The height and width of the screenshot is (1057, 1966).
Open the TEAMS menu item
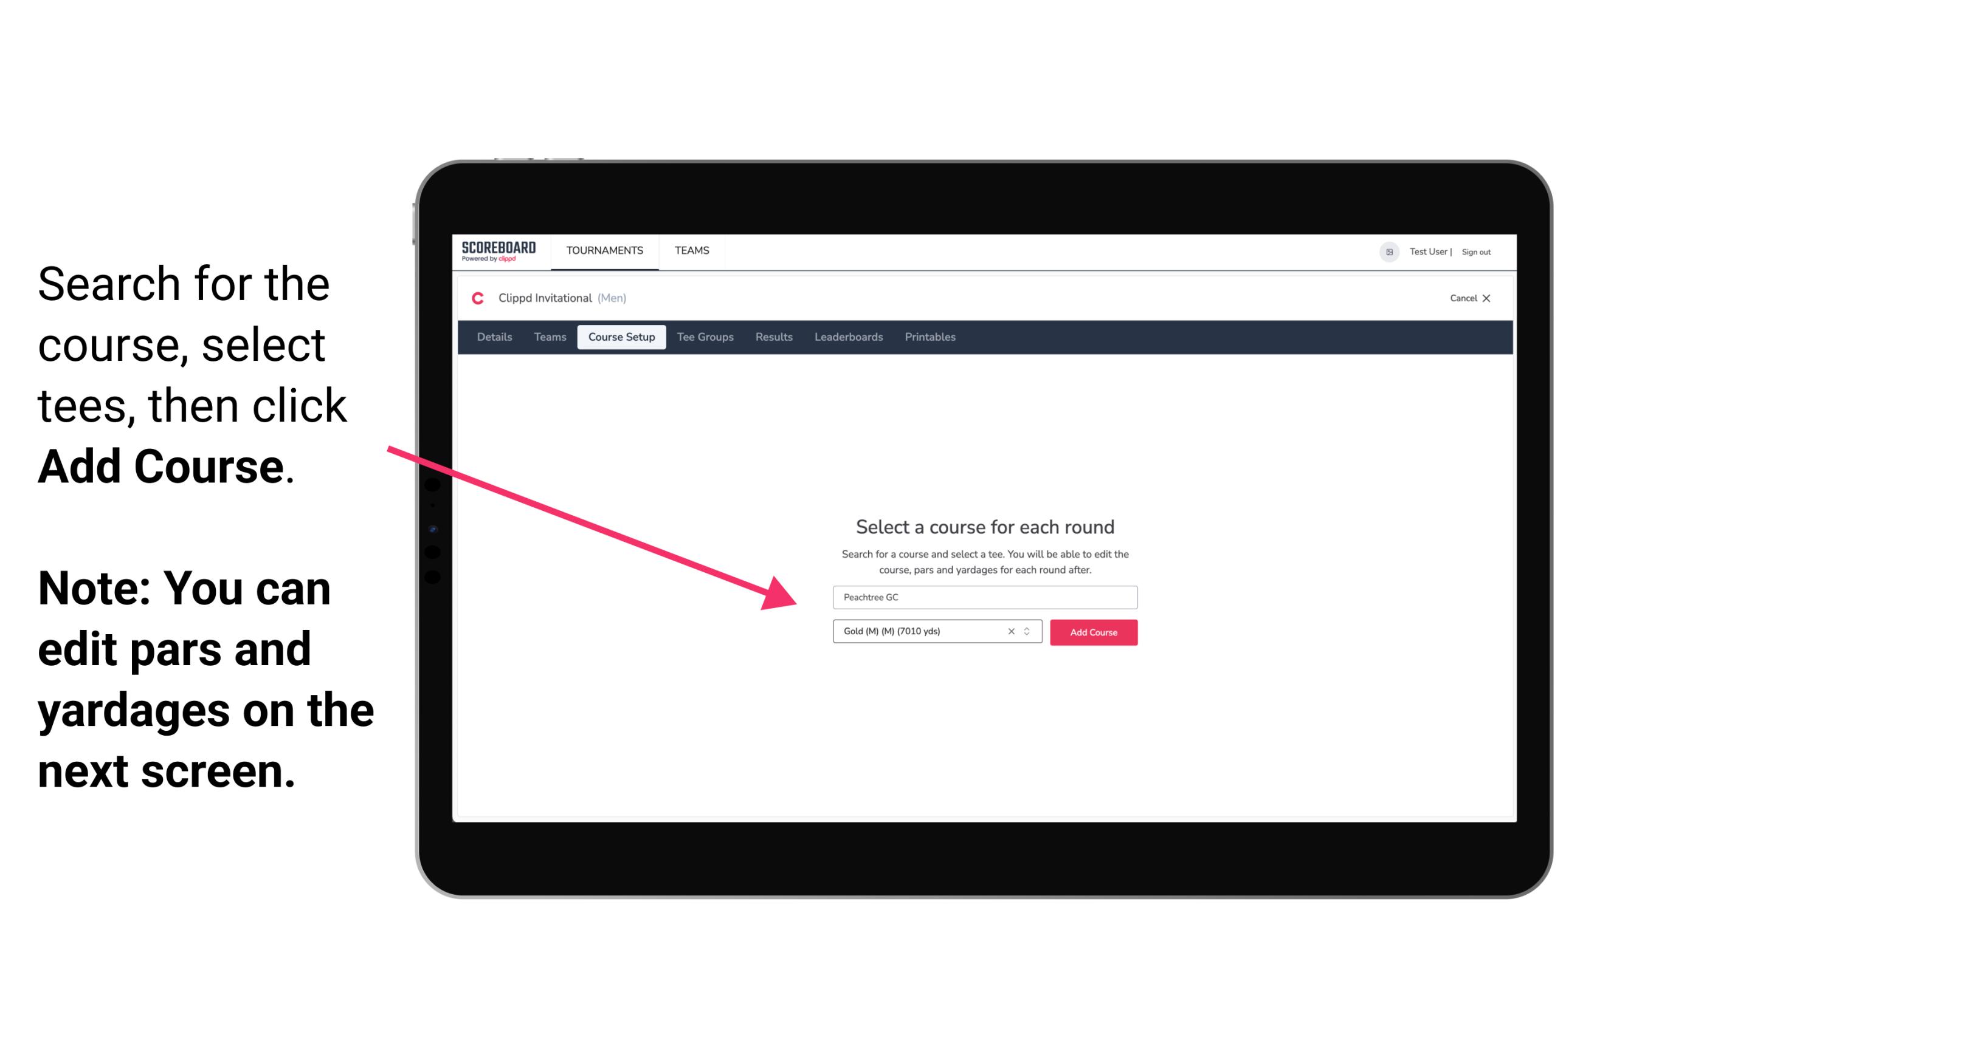tap(690, 250)
